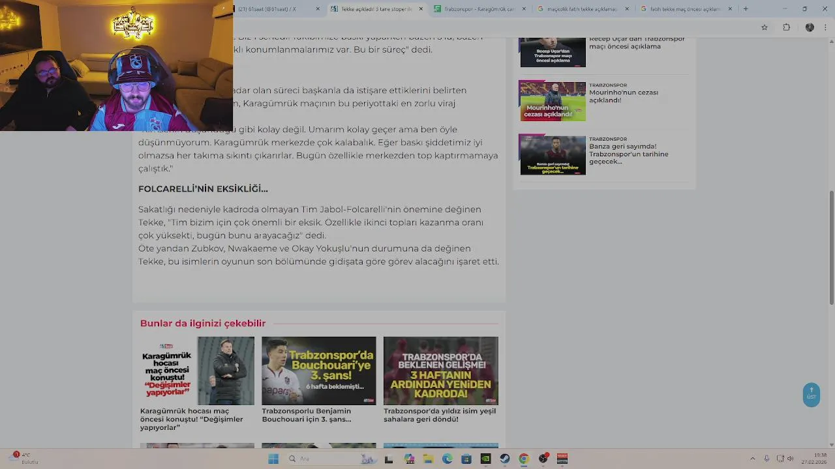Open File Explorer from taskbar
This screenshot has width=835, height=469.
[x=428, y=459]
